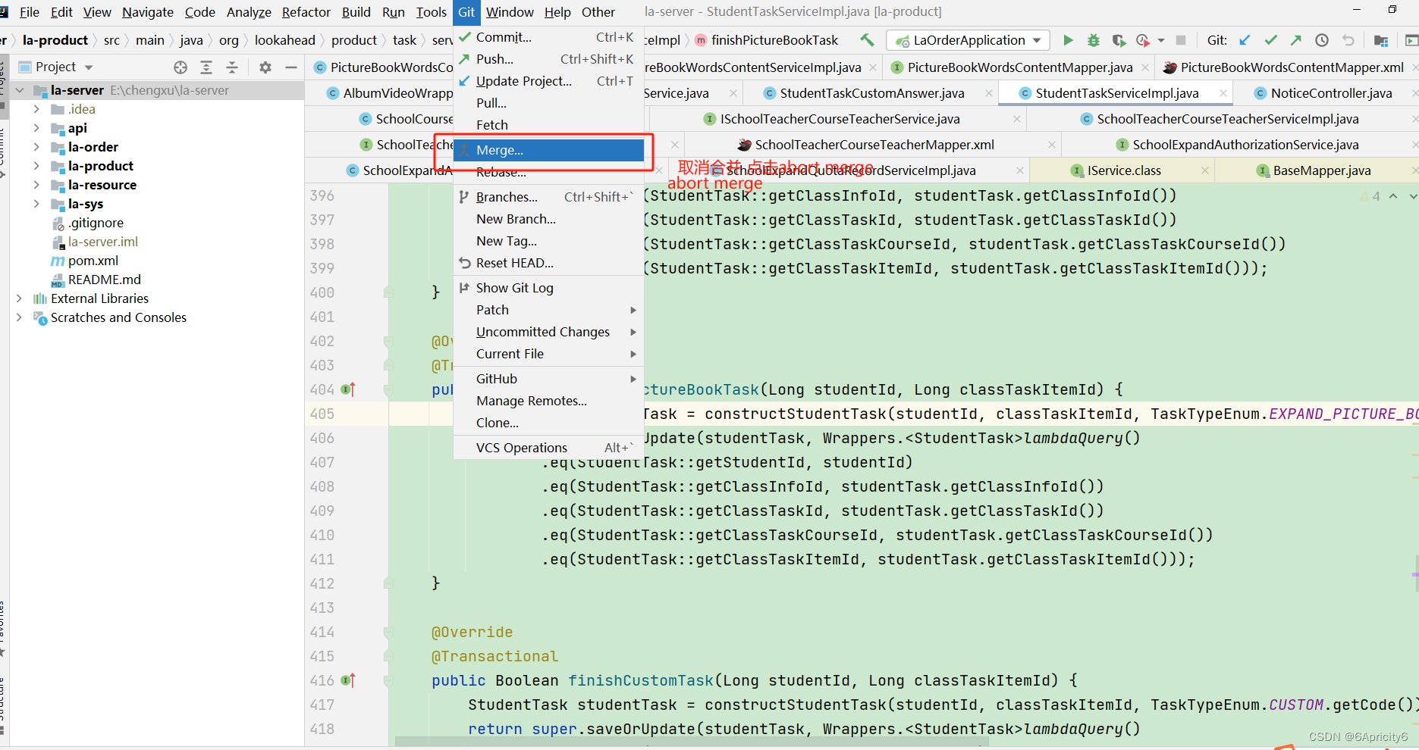This screenshot has height=750, width=1419.
Task: Open the Window menu
Action: pos(510,12)
